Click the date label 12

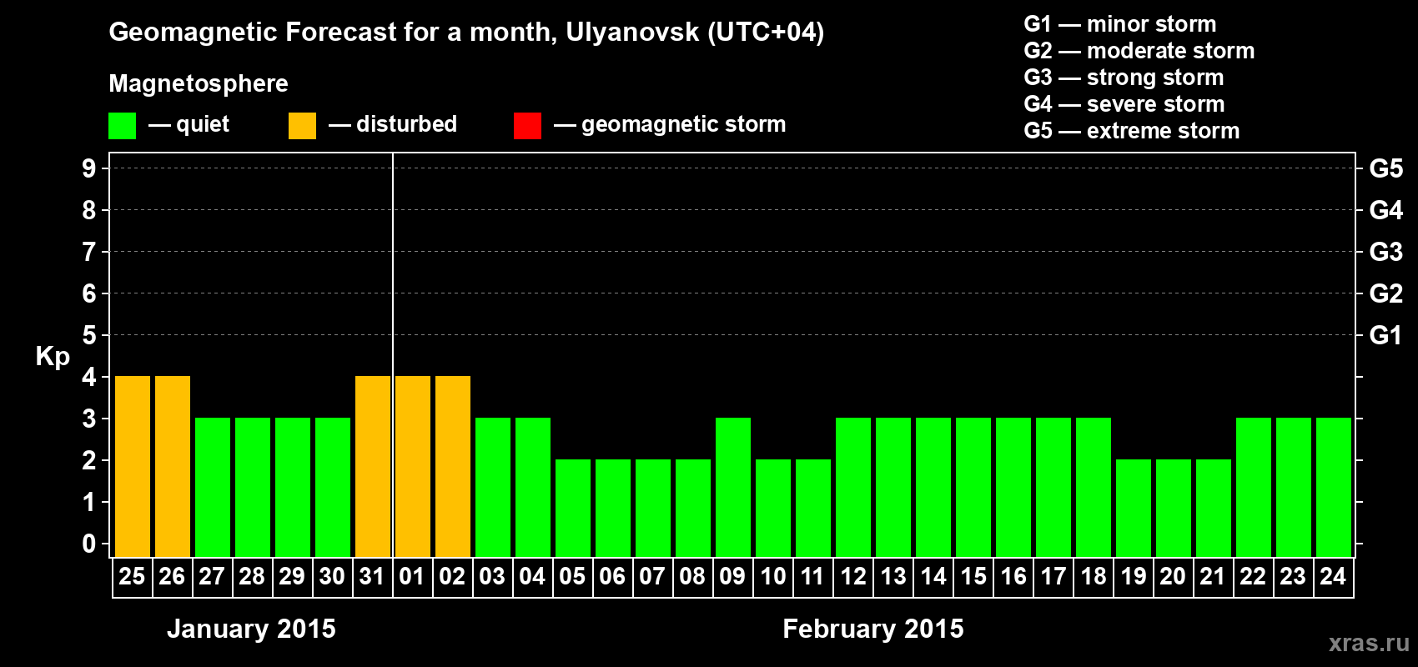tap(853, 577)
